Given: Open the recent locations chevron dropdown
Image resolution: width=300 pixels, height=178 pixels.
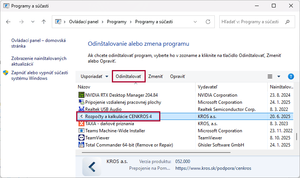Looking at the screenshot, I should 33,22.
